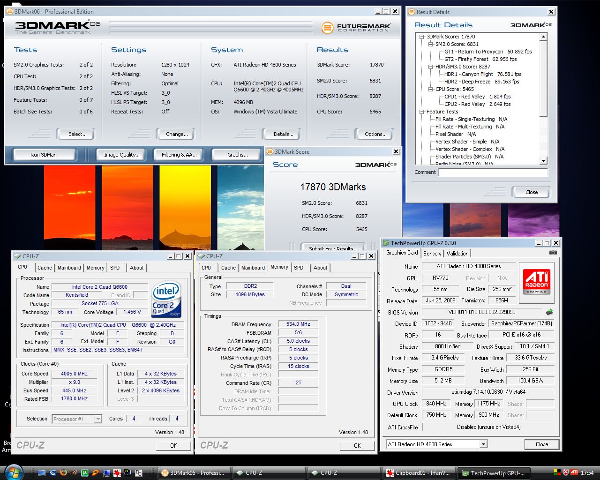Screen dimensions: 600x480
Task: Click Switch Between Windows quick launch icon
Action: 52,473
